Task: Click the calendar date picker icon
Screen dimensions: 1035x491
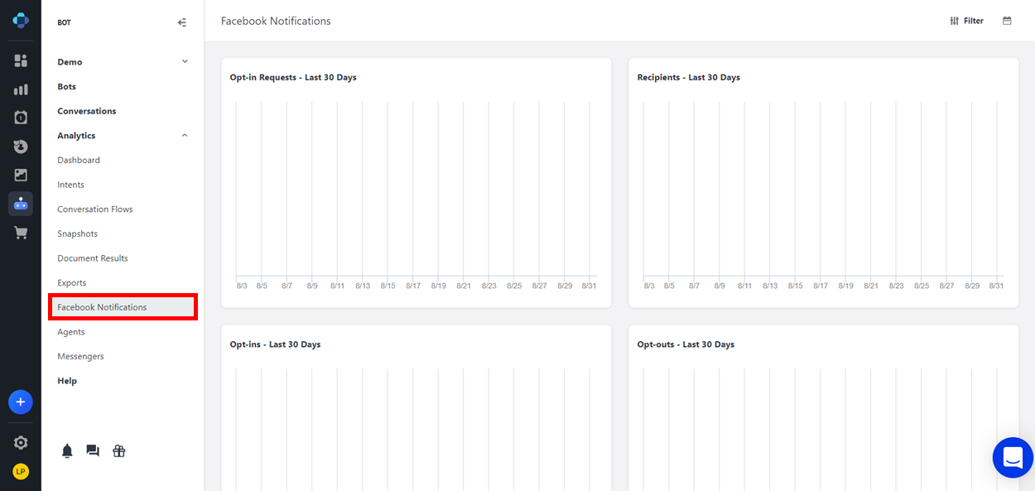Action: pyautogui.click(x=1007, y=21)
